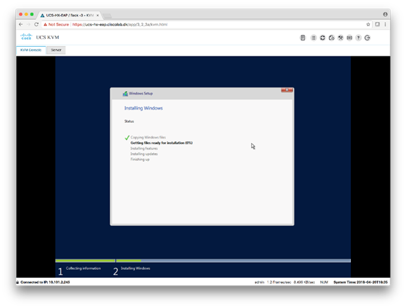Click the Windows Setup title icon

tap(125, 93)
